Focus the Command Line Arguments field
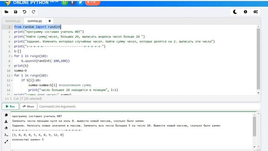 tap(149, 107)
